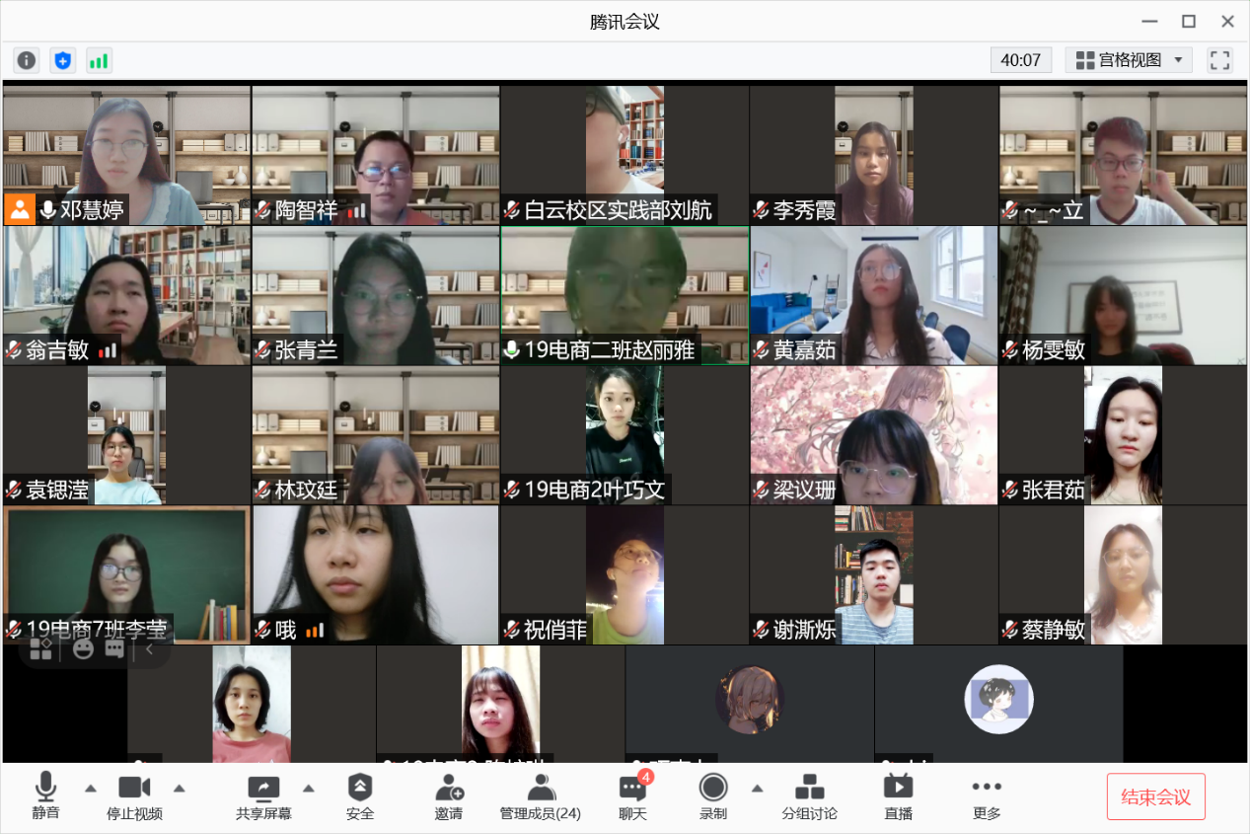
Task: Expand the arrow beside 静音 for audio options
Action: tap(91, 788)
